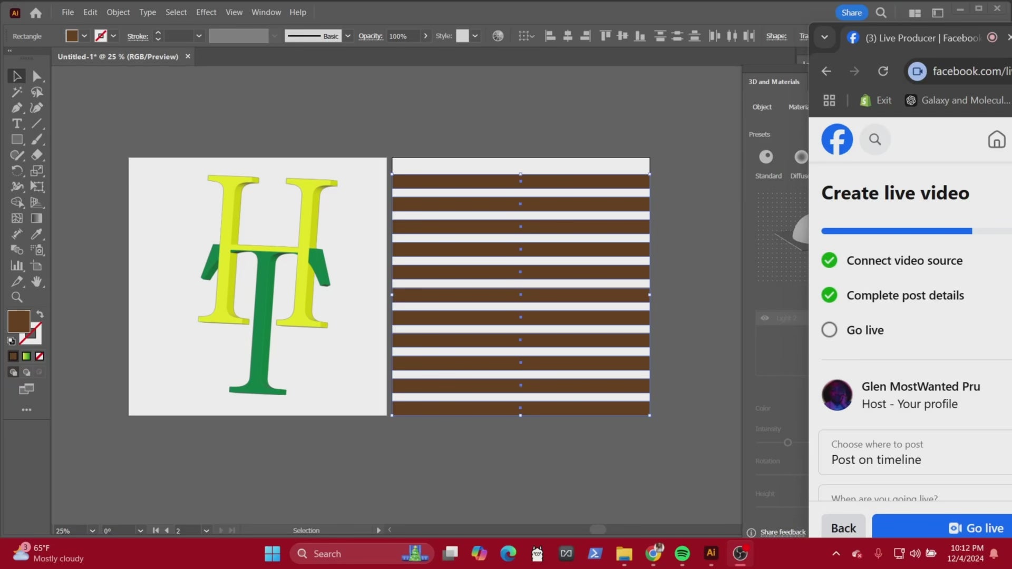The height and width of the screenshot is (569, 1012).
Task: Select the Direct Selection tool
Action: tap(36, 76)
